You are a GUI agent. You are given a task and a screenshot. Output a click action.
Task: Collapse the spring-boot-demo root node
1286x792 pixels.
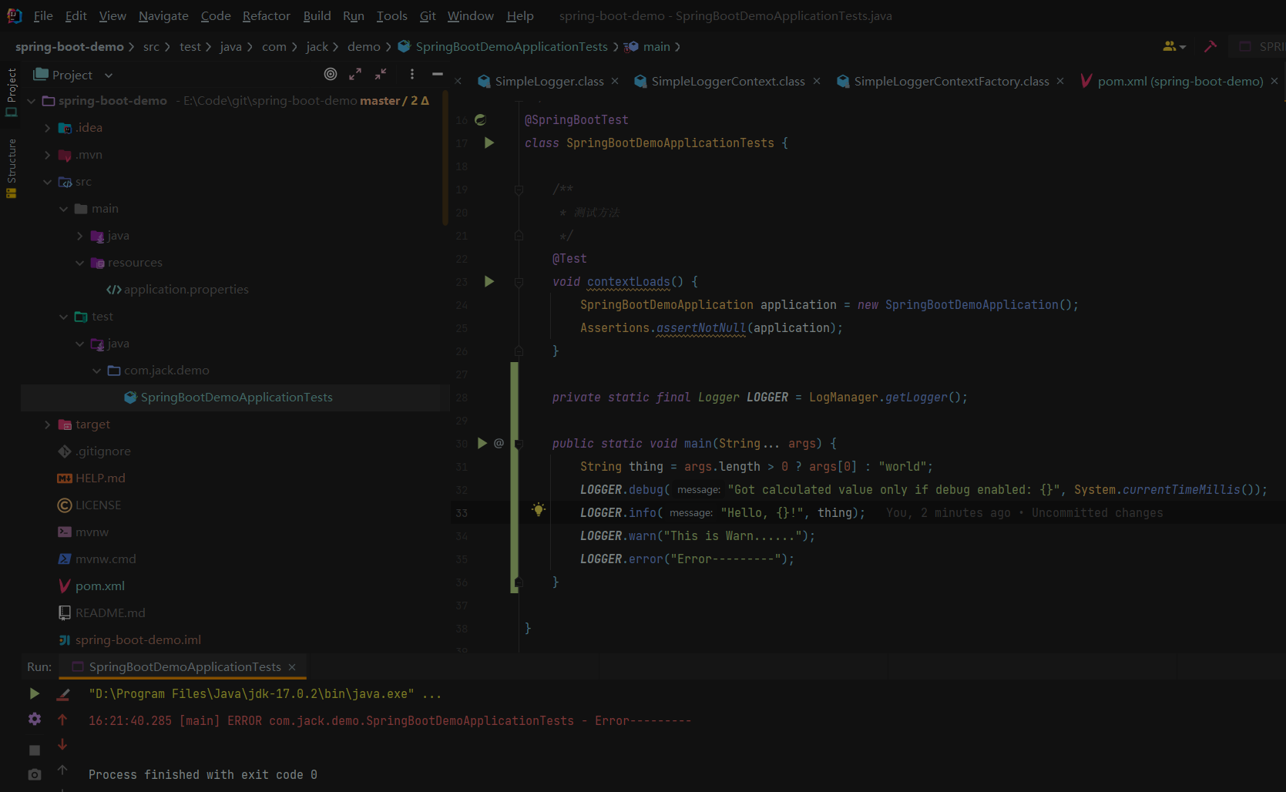click(x=31, y=101)
